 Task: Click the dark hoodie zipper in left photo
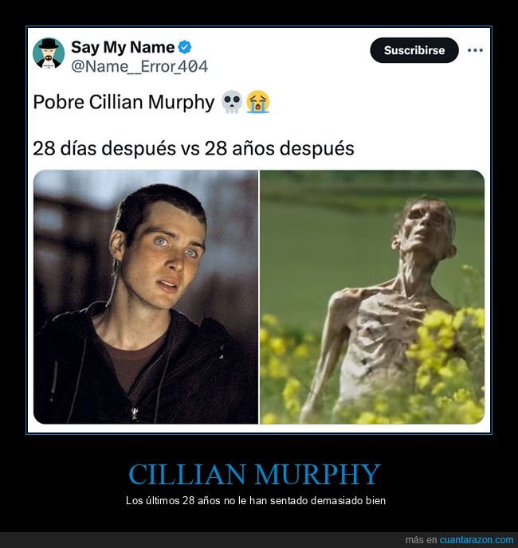coord(135,413)
